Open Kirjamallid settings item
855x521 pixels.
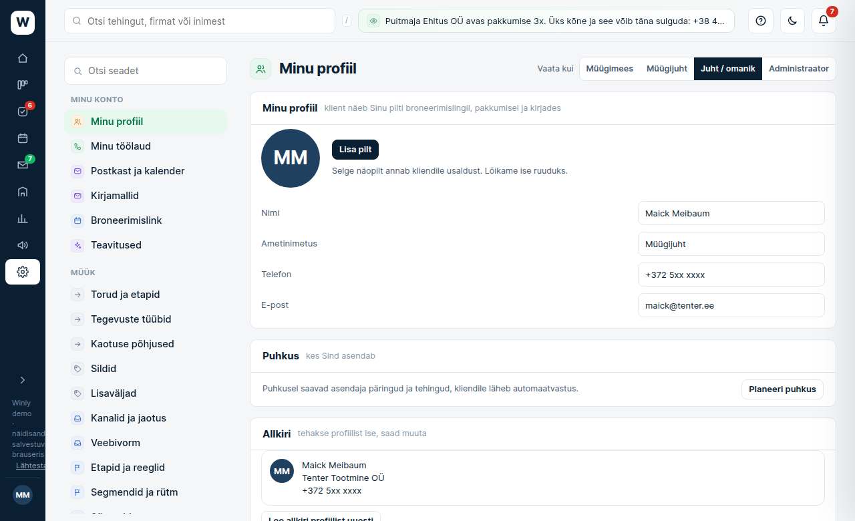point(146,196)
